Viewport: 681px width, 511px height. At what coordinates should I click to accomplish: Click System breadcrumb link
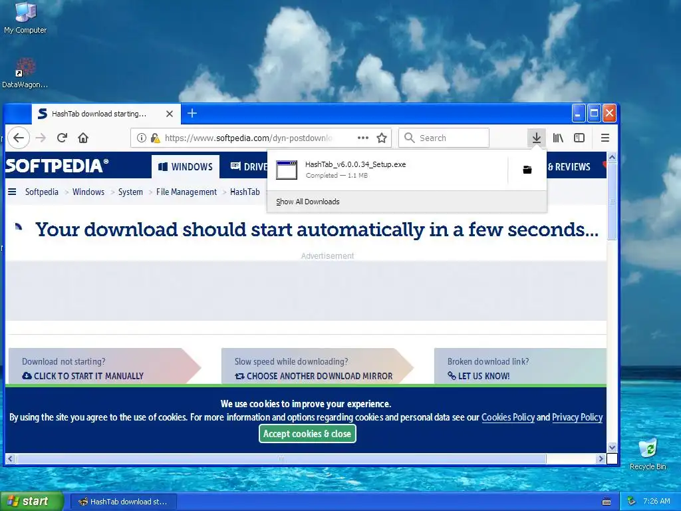point(130,192)
